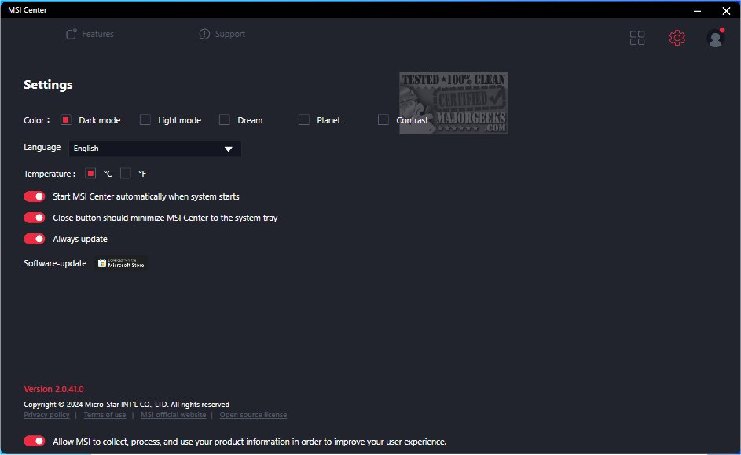This screenshot has height=455, width=741.
Task: Open the Support tab
Action: click(x=222, y=34)
